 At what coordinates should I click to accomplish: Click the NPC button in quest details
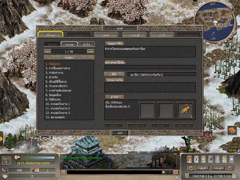coord(114,74)
